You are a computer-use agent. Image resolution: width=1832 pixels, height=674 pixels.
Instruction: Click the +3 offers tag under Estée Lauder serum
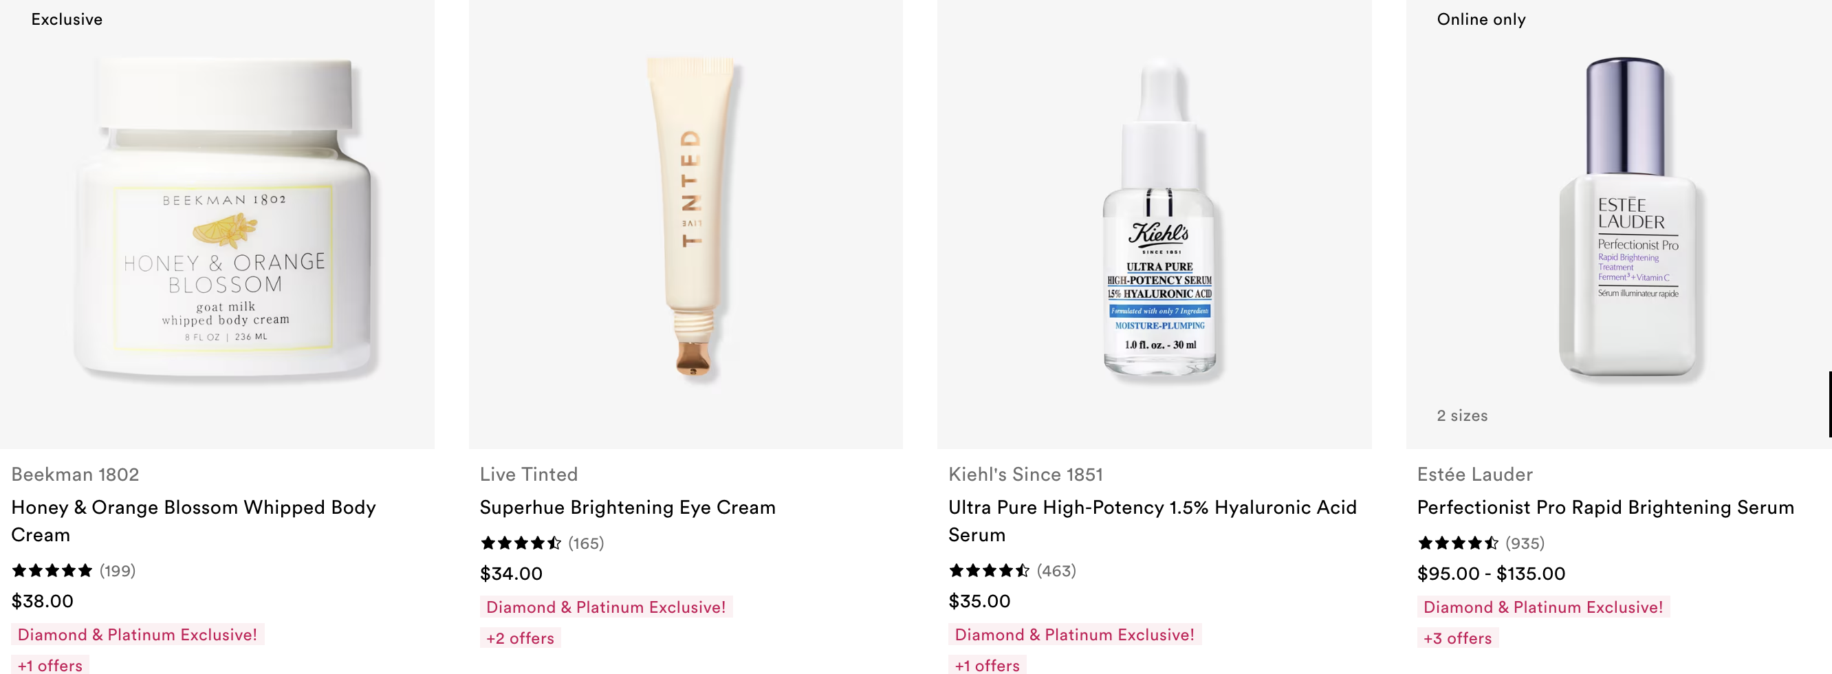1457,638
